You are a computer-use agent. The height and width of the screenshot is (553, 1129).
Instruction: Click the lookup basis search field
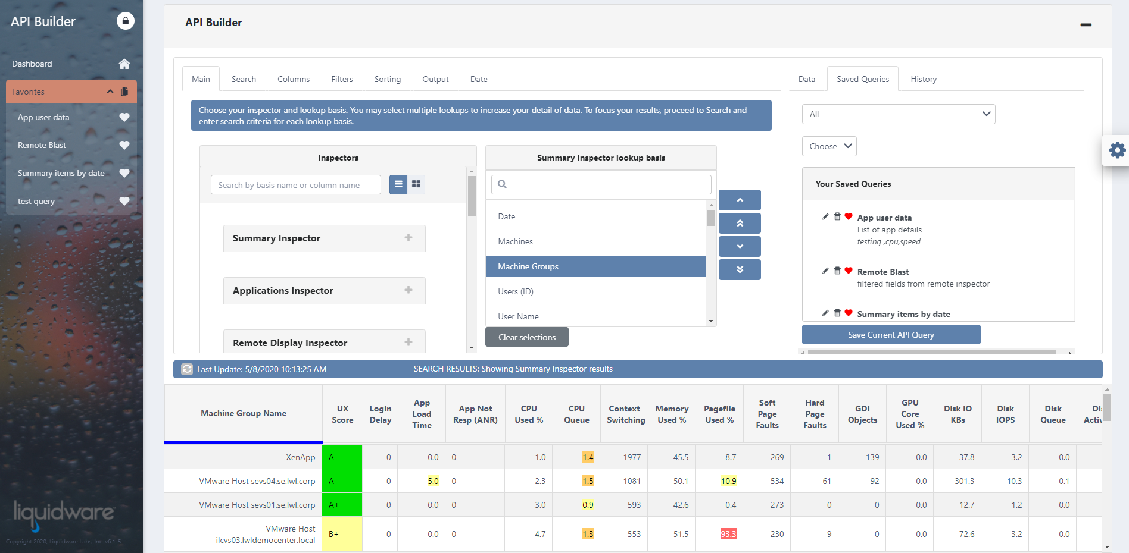pyautogui.click(x=601, y=184)
